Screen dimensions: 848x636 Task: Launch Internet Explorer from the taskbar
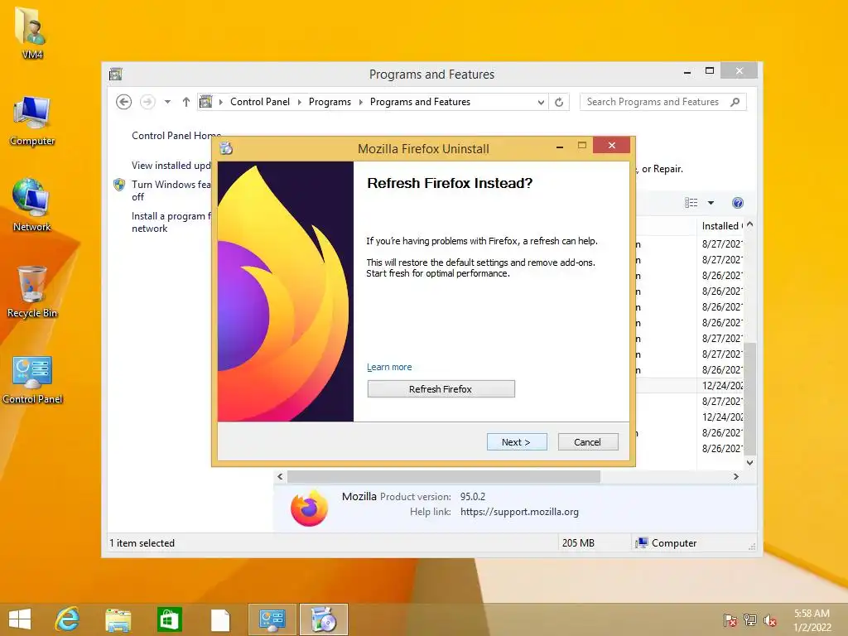68,619
